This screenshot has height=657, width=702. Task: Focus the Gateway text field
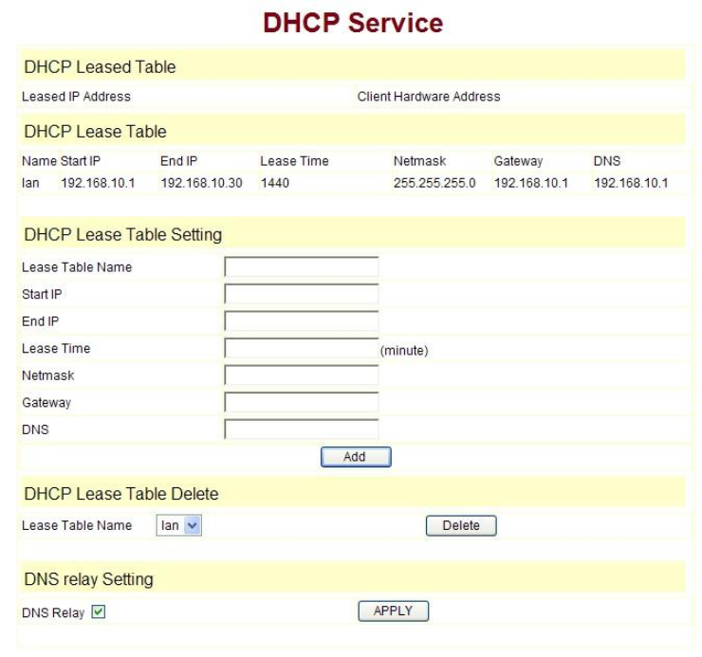coord(302,403)
